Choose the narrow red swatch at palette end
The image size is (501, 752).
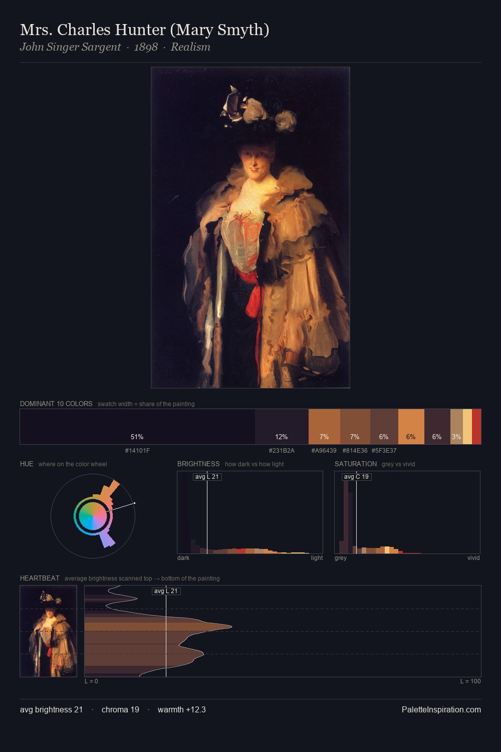pos(476,427)
